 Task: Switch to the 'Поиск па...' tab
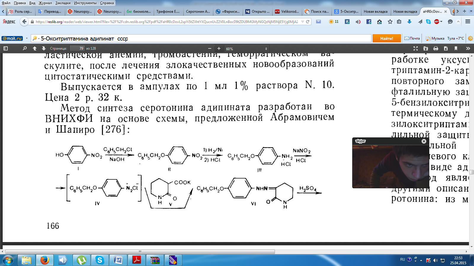(x=317, y=12)
